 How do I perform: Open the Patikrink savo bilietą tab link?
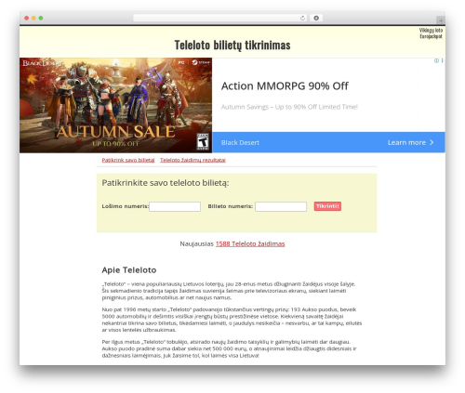pos(128,160)
